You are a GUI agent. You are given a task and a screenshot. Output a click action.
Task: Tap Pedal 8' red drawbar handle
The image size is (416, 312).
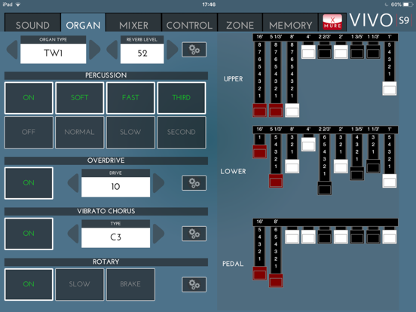coord(276,280)
